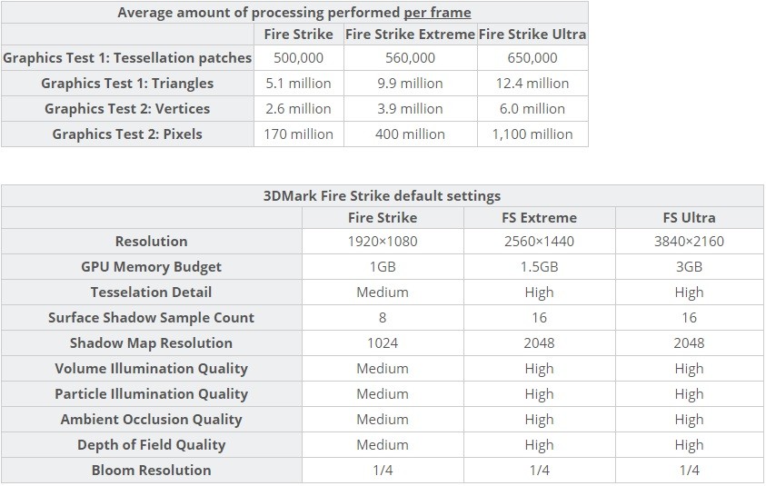This screenshot has width=766, height=486.
Task: Select the GPU Memory Budget row label
Action: [152, 267]
